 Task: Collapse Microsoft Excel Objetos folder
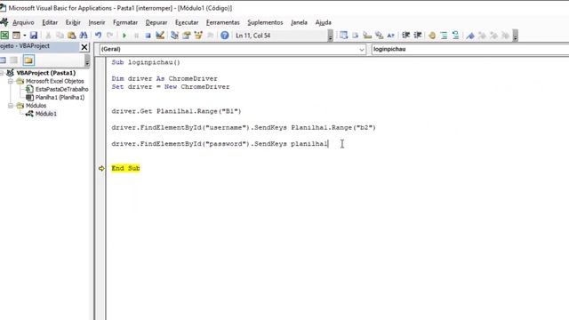pyautogui.click(x=11, y=81)
